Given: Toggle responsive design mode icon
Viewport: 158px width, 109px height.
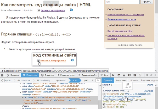Looking at the screenshot, I should click(119, 75).
